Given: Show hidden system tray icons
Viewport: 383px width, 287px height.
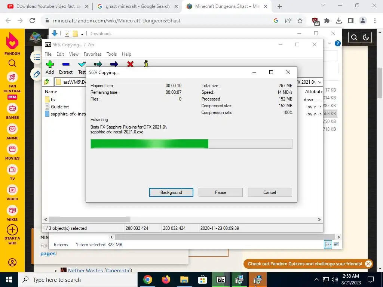Looking at the screenshot, I should (316, 280).
